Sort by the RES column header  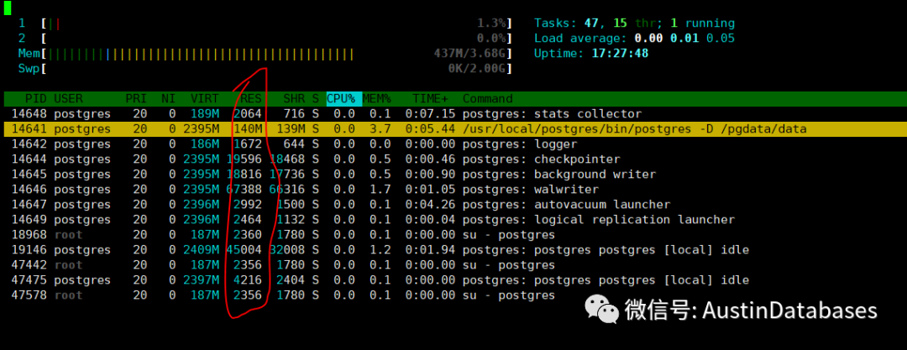point(251,99)
